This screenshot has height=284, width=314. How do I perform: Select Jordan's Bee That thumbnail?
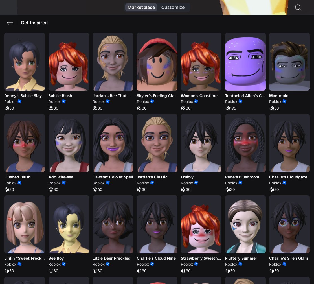(x=113, y=62)
